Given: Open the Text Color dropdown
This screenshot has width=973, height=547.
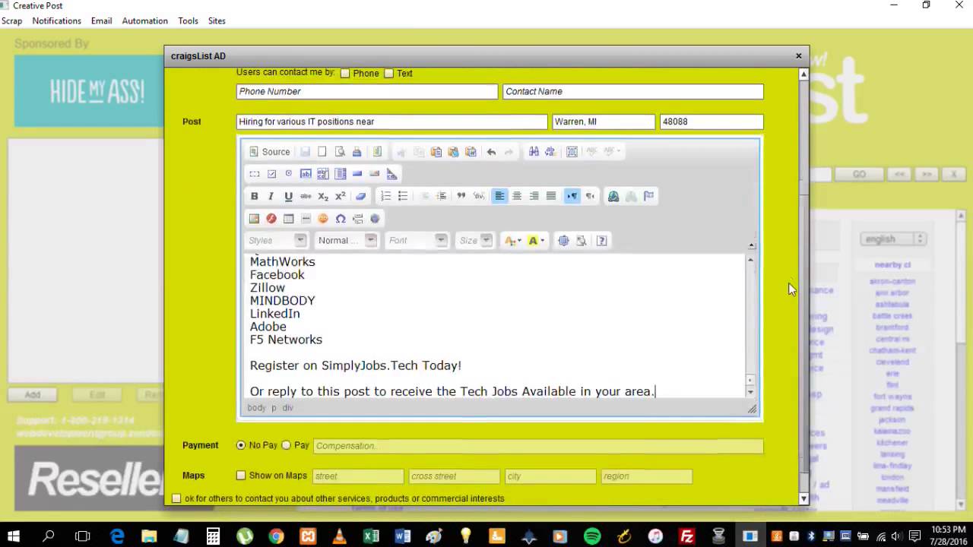Looking at the screenshot, I should click(x=514, y=241).
